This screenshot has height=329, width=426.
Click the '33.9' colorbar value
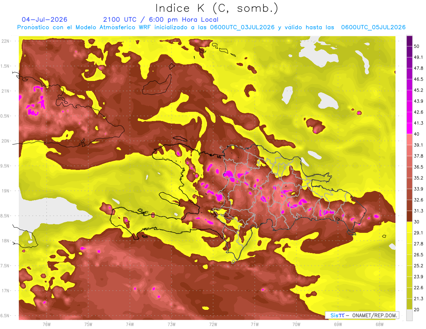point(419,189)
